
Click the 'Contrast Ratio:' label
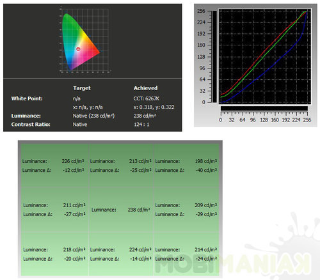click(x=31, y=125)
